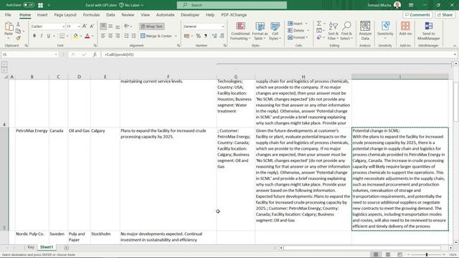
Task: Click the formula bar containing CallOpenAI
Action: [x=278, y=54]
